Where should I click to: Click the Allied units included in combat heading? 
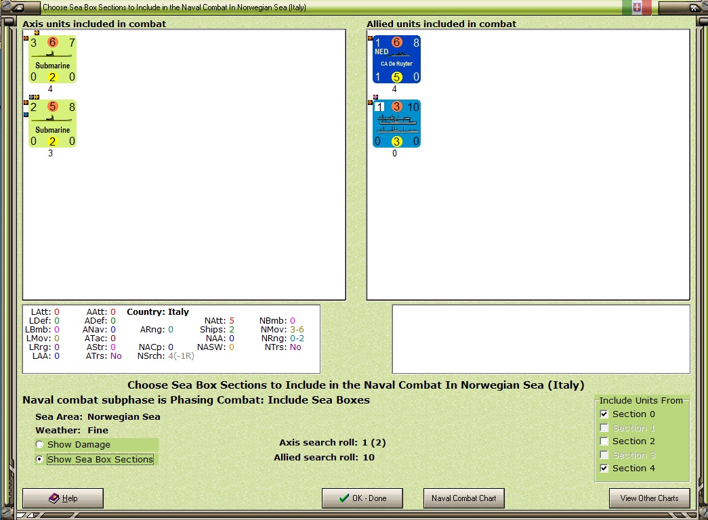coord(441,24)
